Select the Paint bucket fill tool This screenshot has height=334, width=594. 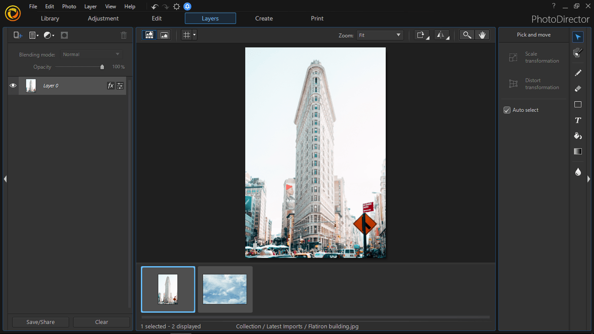click(x=577, y=136)
